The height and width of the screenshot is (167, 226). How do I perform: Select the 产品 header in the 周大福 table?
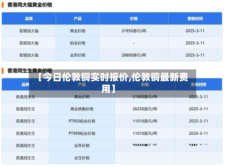pyautogui.click(x=78, y=19)
